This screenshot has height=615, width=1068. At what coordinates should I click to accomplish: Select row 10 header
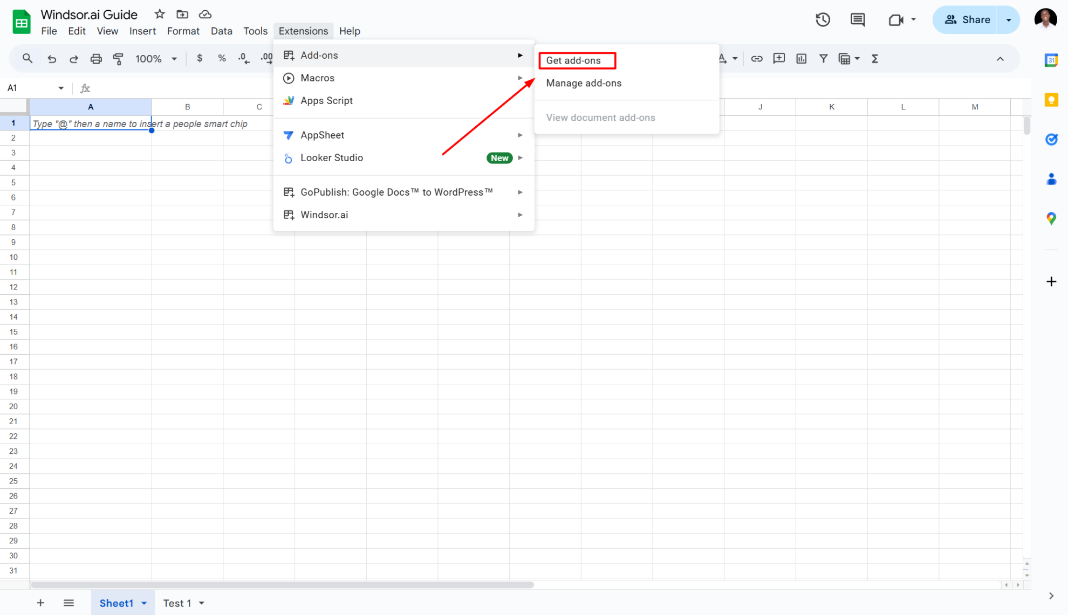14,257
